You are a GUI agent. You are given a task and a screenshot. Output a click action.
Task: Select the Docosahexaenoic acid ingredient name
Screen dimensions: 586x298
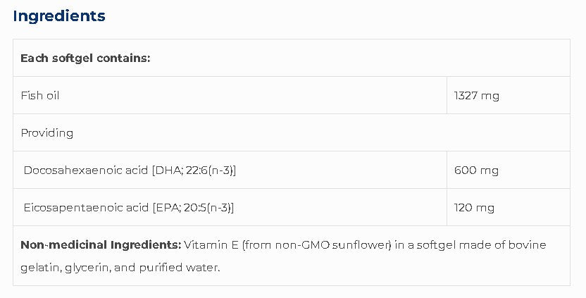(86, 170)
